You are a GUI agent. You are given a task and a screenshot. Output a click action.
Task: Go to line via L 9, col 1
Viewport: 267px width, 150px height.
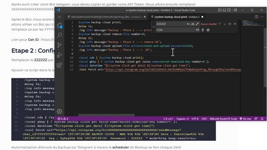pos(168,119)
